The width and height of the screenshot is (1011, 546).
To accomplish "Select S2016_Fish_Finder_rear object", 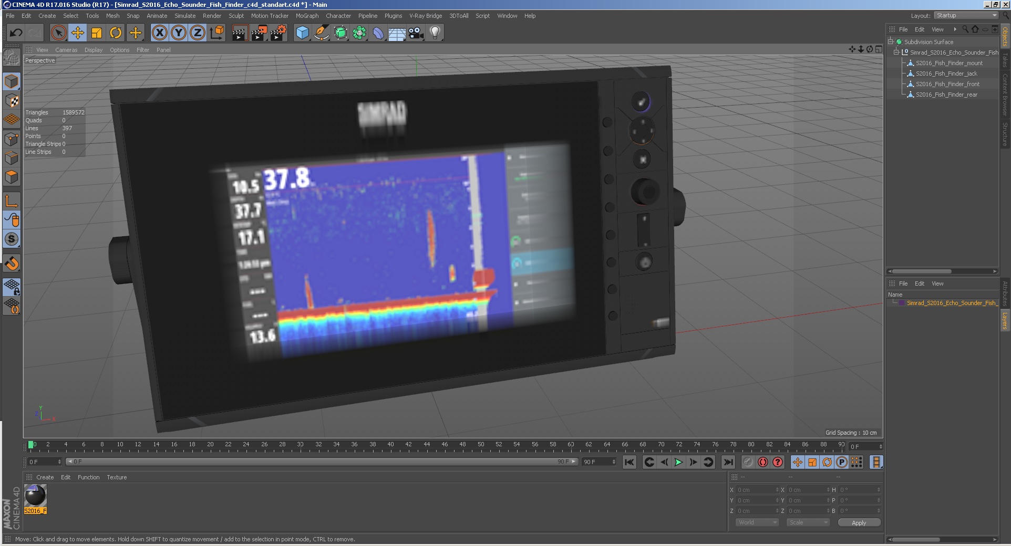I will [946, 94].
